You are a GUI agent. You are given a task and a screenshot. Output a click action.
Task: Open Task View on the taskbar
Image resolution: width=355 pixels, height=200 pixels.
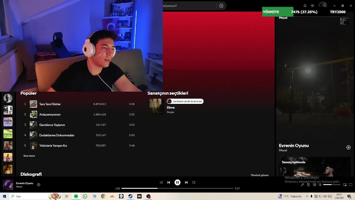click(x=67, y=196)
